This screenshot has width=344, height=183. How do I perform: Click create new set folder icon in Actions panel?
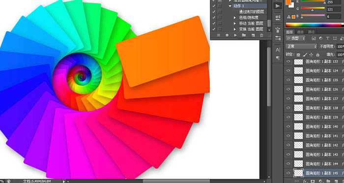click(244, 35)
